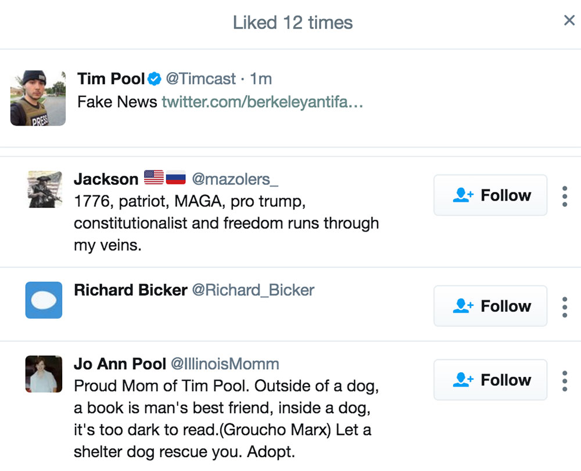Screen dimensions: 581x471
Task: Open the tweet's 1m timestamp
Action: point(261,78)
